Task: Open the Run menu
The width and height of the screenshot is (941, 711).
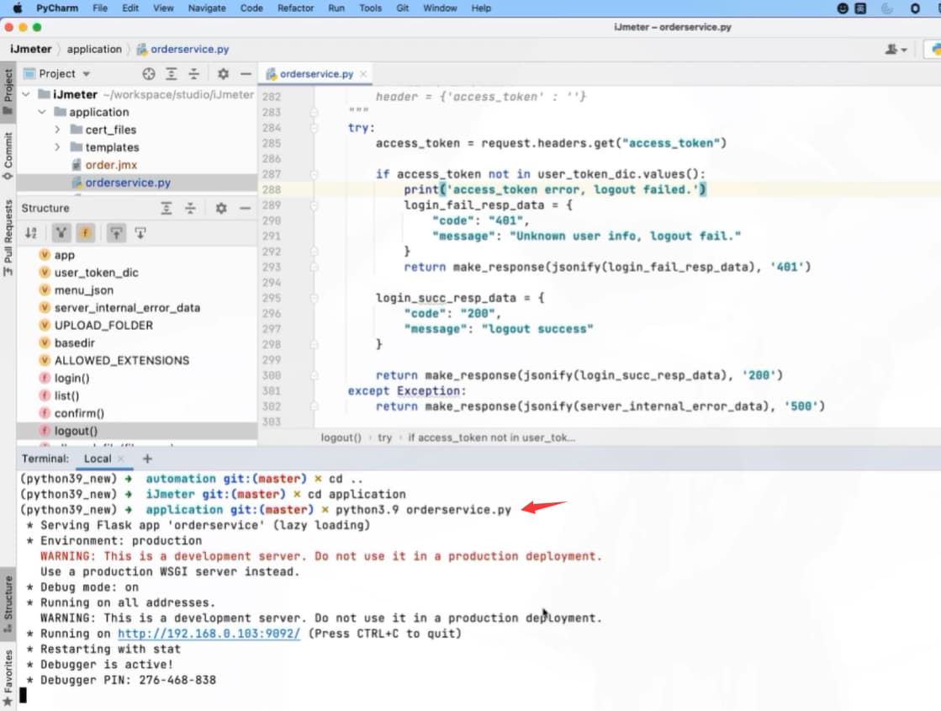Action: (336, 8)
